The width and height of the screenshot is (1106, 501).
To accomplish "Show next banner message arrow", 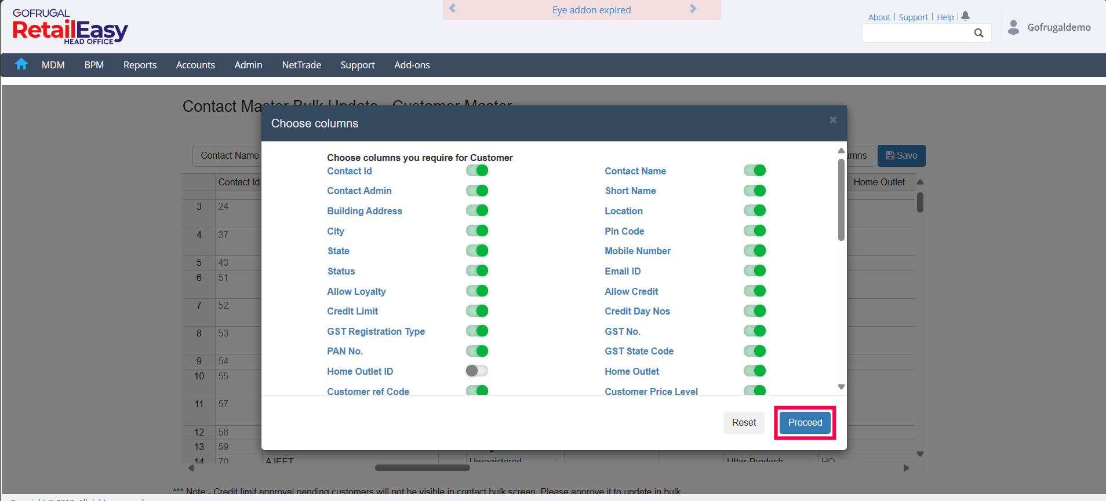I will tap(693, 9).
